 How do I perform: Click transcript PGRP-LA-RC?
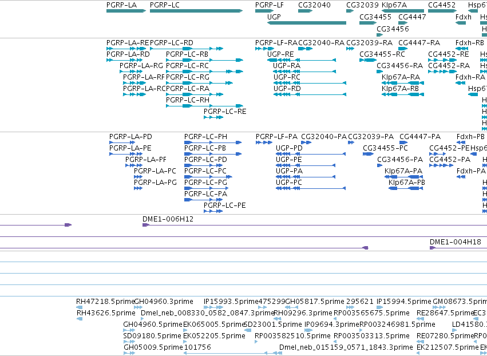(144, 89)
